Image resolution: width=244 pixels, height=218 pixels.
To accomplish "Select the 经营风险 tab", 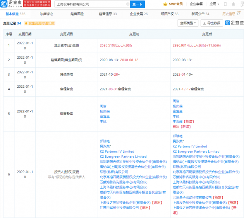I will 77,14.
